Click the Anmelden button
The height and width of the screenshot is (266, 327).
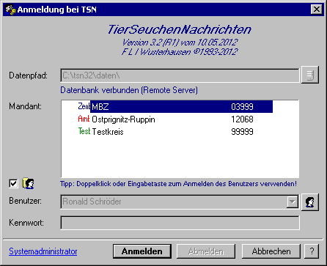coord(142,251)
